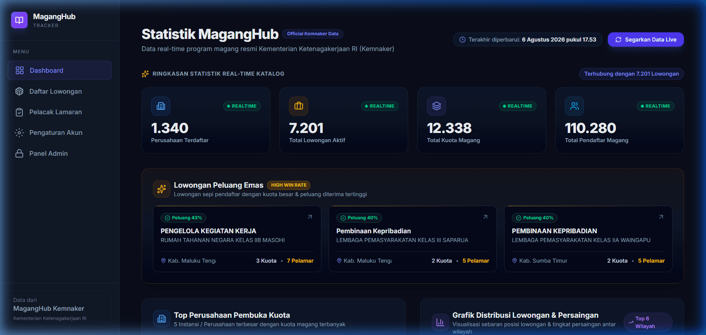Click the Official Kemnaker Data badge
Viewport: 706px width, 335px height.
[313, 34]
